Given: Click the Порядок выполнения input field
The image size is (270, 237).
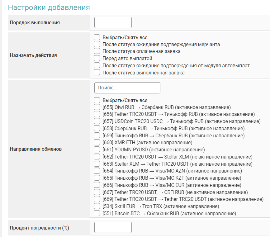Looking at the screenshot, I should [113, 22].
